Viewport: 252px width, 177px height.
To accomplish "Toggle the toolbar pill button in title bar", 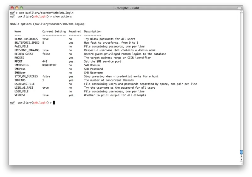I will [x=239, y=7].
